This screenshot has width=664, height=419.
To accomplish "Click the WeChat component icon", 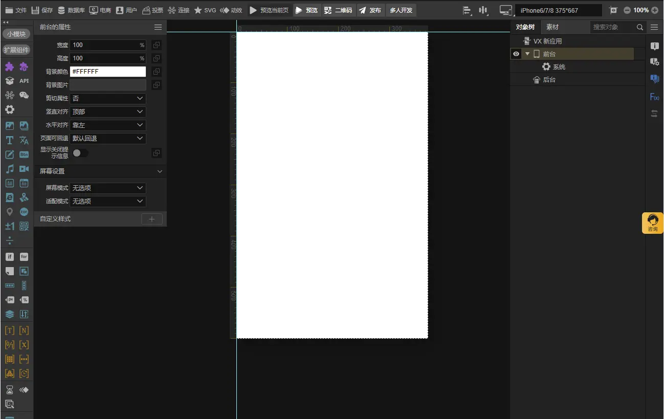I will (x=24, y=95).
